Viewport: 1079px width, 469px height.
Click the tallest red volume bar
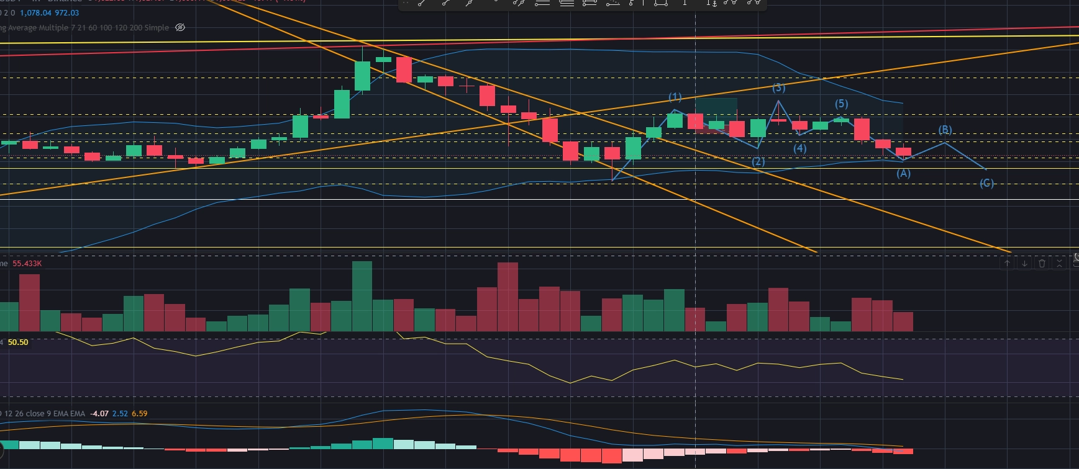(x=508, y=297)
